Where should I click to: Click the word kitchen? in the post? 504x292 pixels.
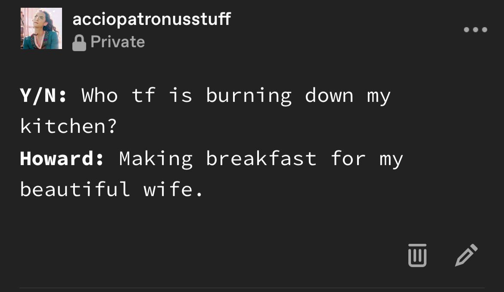pos(68,126)
